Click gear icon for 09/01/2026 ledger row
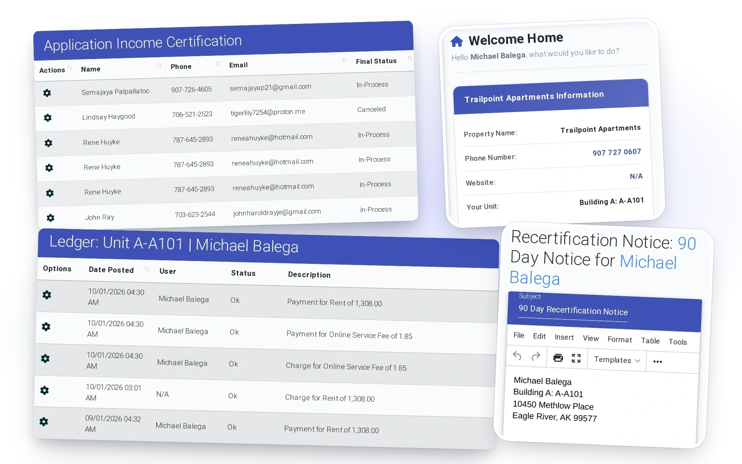This screenshot has height=464, width=742. (44, 422)
